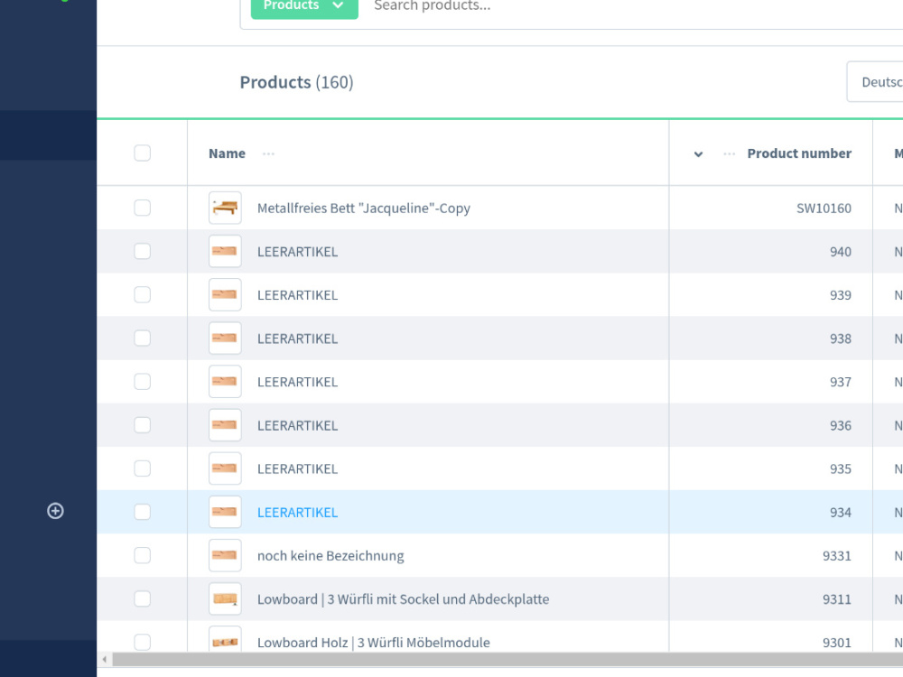
Task: Open LEERARTIKEL product in row 939
Action: point(297,295)
